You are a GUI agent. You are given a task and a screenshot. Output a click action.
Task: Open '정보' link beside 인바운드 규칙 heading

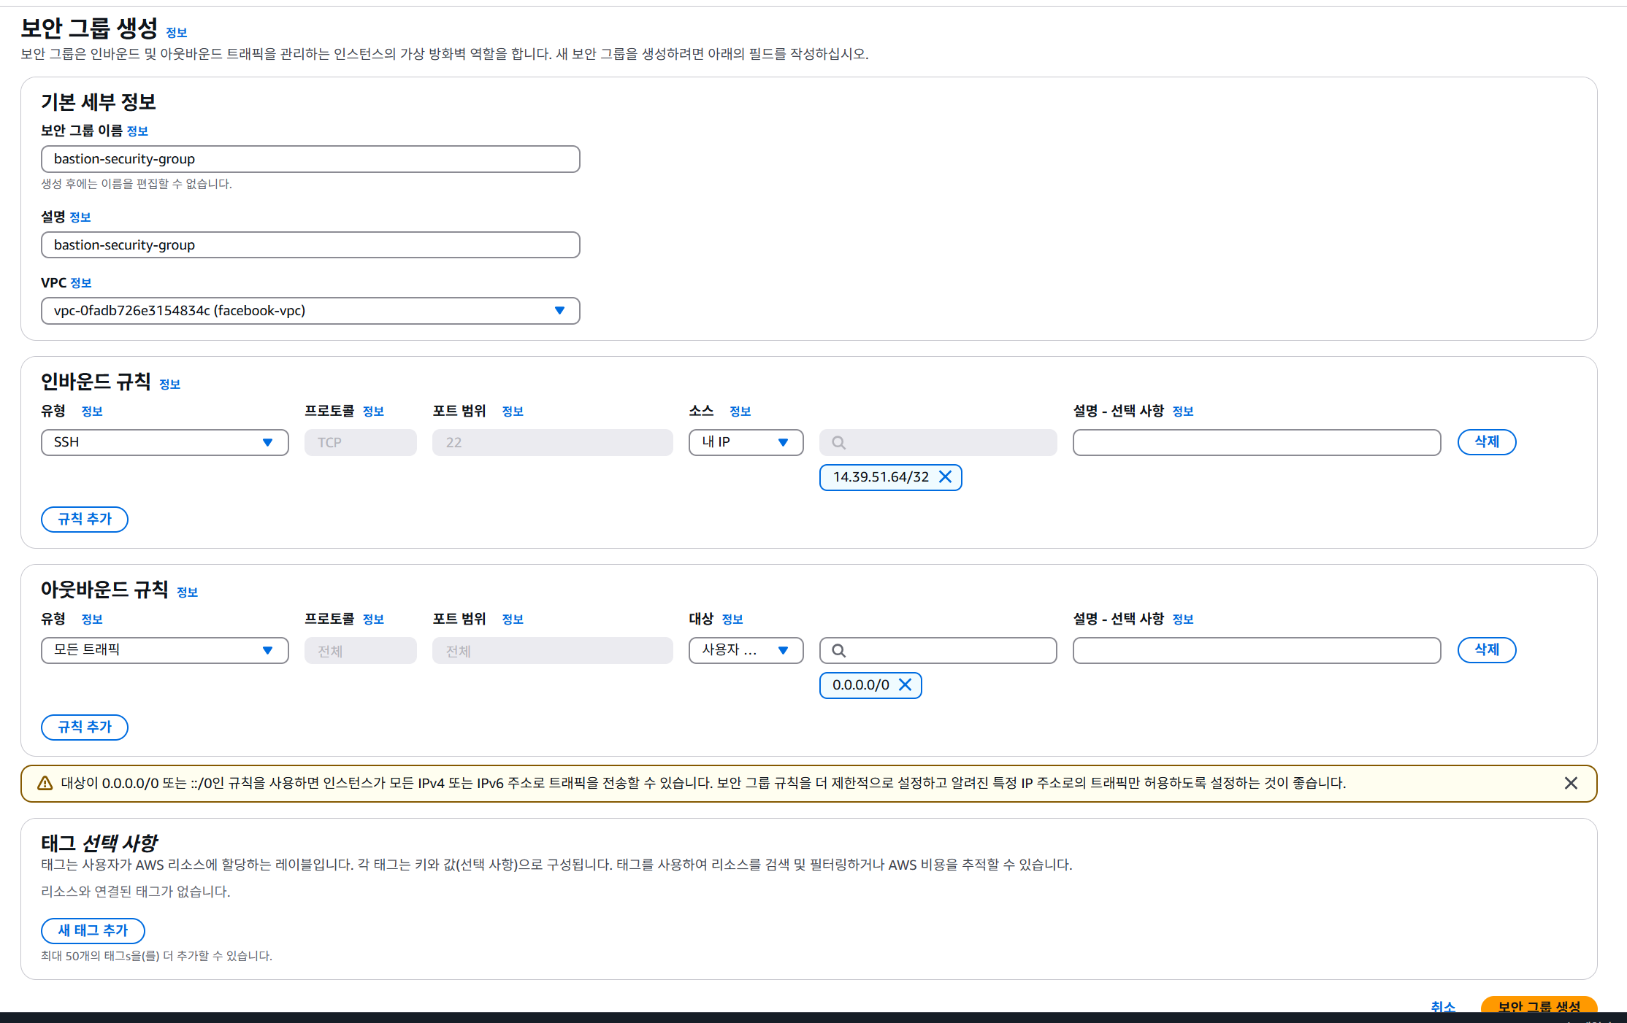169,385
